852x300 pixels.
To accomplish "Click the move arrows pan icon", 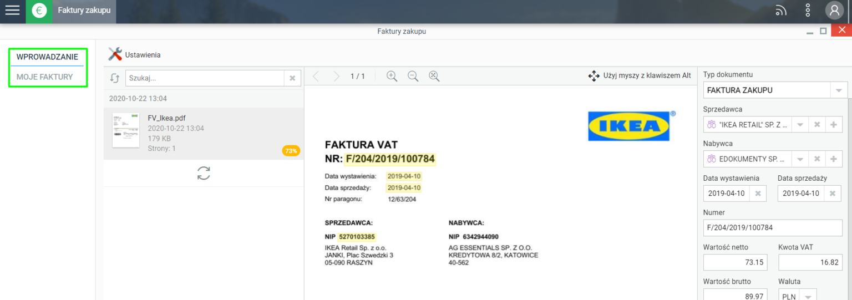I will click(x=594, y=76).
